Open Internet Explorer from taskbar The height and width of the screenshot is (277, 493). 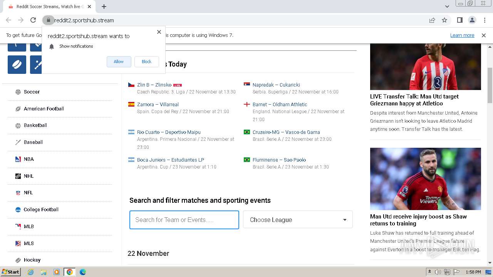point(30,272)
